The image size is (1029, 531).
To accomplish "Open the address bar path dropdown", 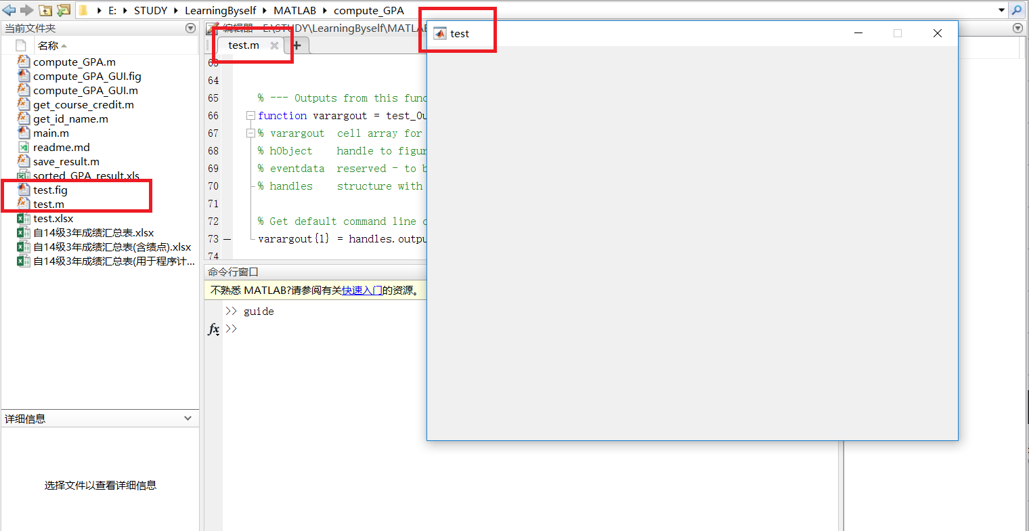I will pos(1002,10).
